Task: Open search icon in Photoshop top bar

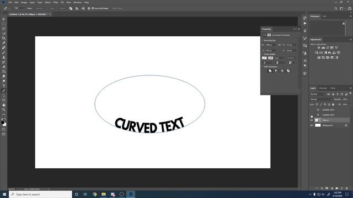Action: click(x=336, y=8)
